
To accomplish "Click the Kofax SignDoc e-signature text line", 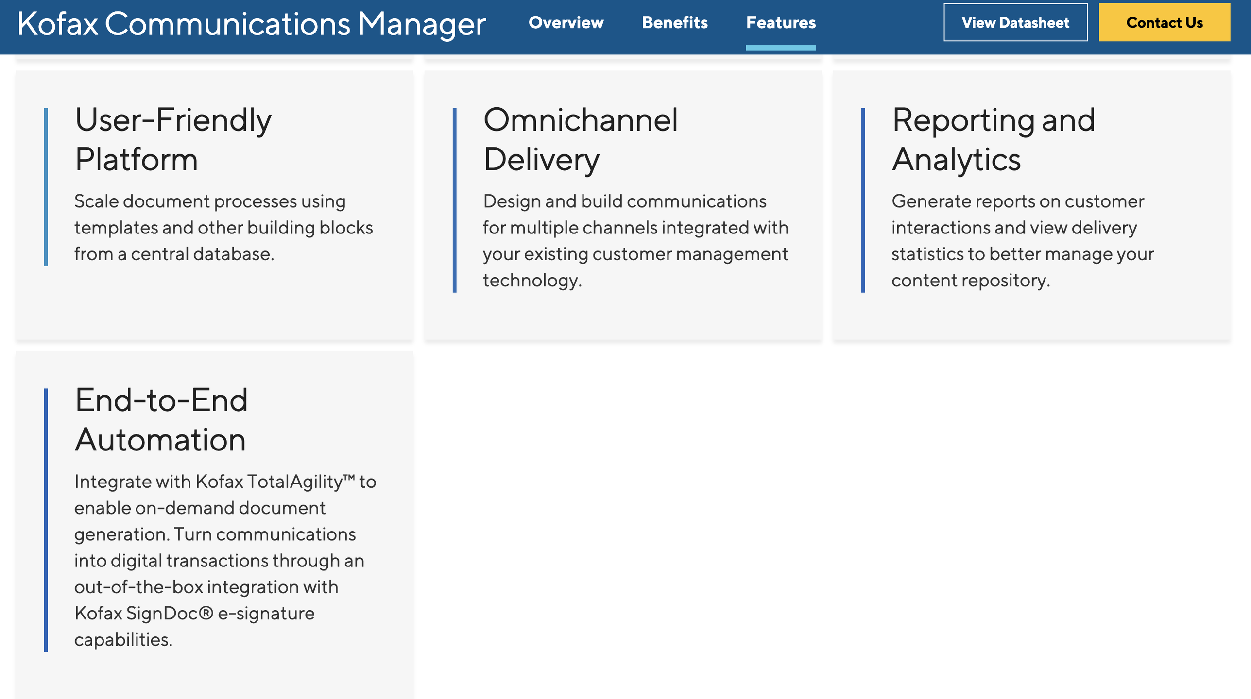I will point(194,613).
